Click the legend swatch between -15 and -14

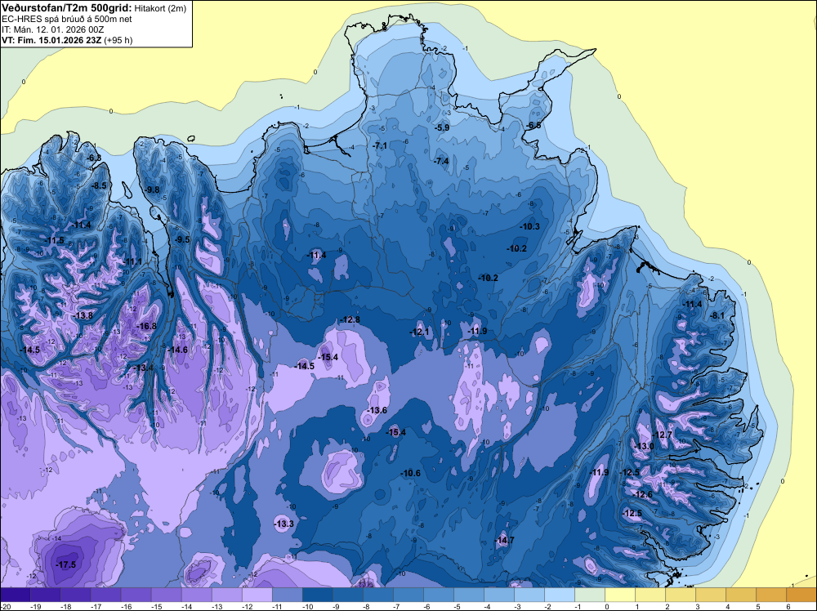(x=166, y=595)
